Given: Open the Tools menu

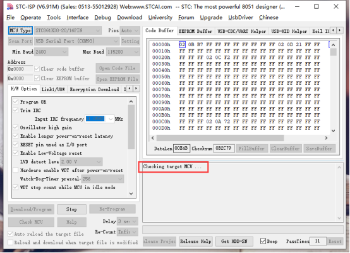Looking at the screenshot, I should [54, 18].
